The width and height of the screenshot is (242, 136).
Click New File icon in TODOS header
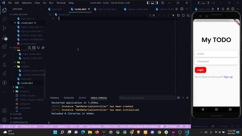coord(29,48)
